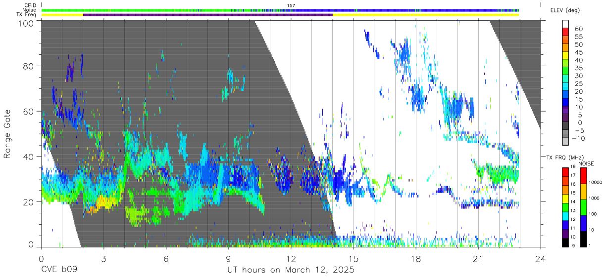This screenshot has width=608, height=280.
Task: Click the "Range Gate" axis title
Action: pos(7,134)
